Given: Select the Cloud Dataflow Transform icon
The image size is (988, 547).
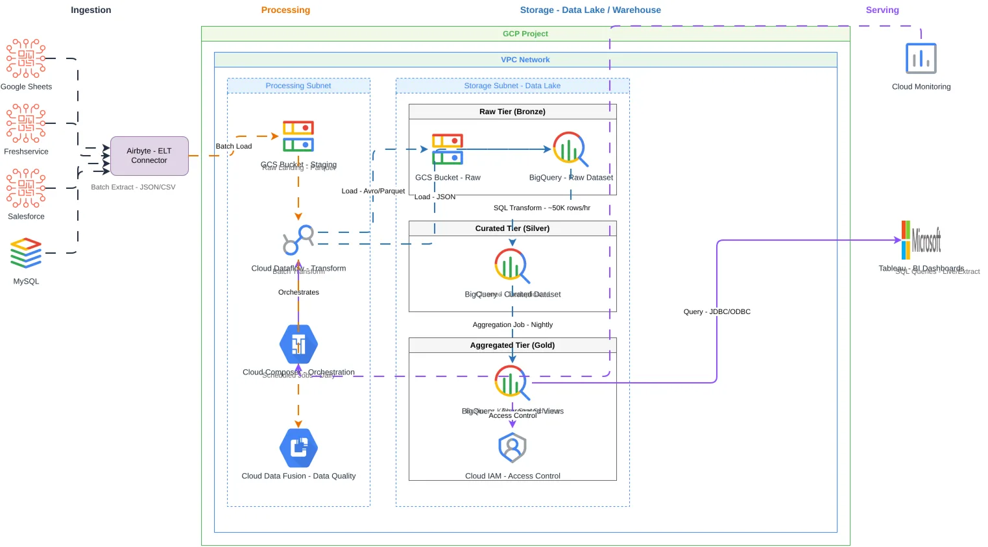Looking at the screenshot, I should click(298, 240).
